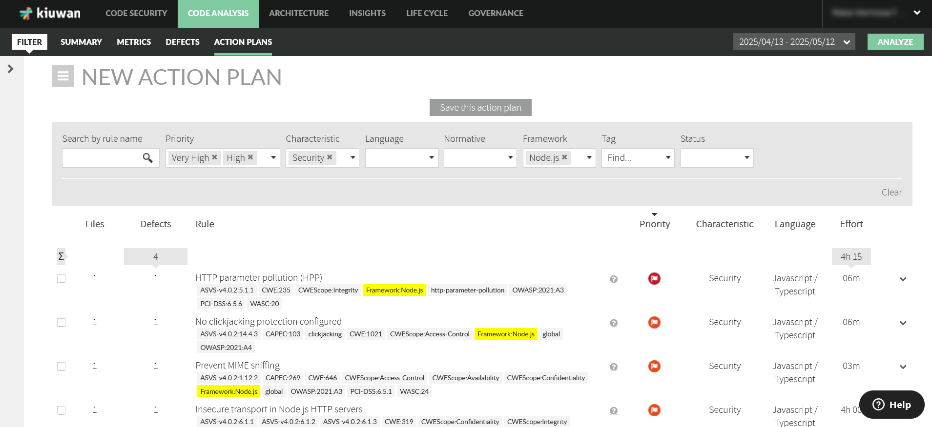
Task: Sort by Files column header
Action: pyautogui.click(x=95, y=224)
